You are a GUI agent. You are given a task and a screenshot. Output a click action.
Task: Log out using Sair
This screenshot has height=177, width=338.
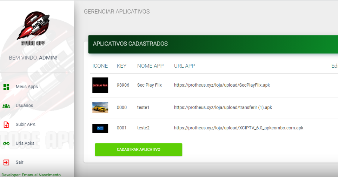pyautogui.click(x=20, y=162)
